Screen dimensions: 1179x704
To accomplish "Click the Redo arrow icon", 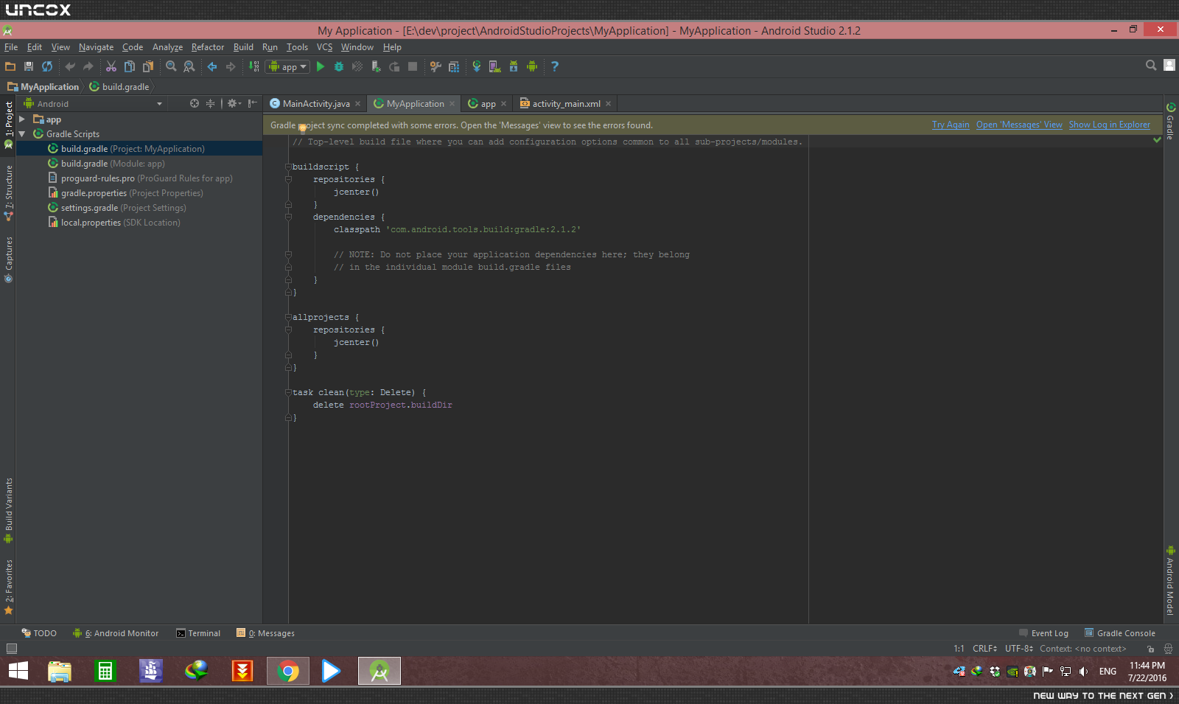I will [x=88, y=66].
